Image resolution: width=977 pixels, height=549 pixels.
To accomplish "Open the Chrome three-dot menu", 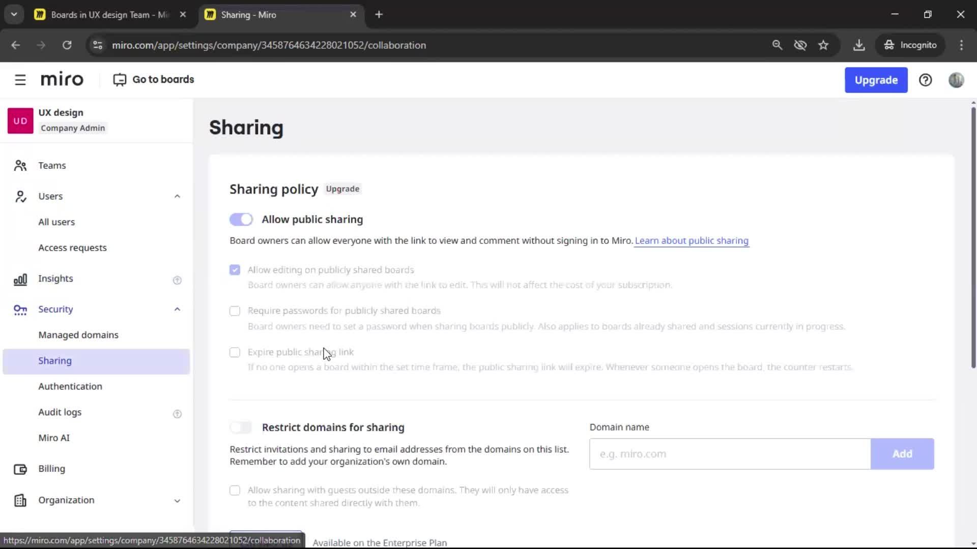I will [x=961, y=45].
